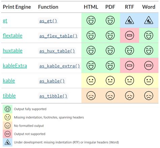
Task: Open as_flex_table() function reference
Action: coord(58,36)
